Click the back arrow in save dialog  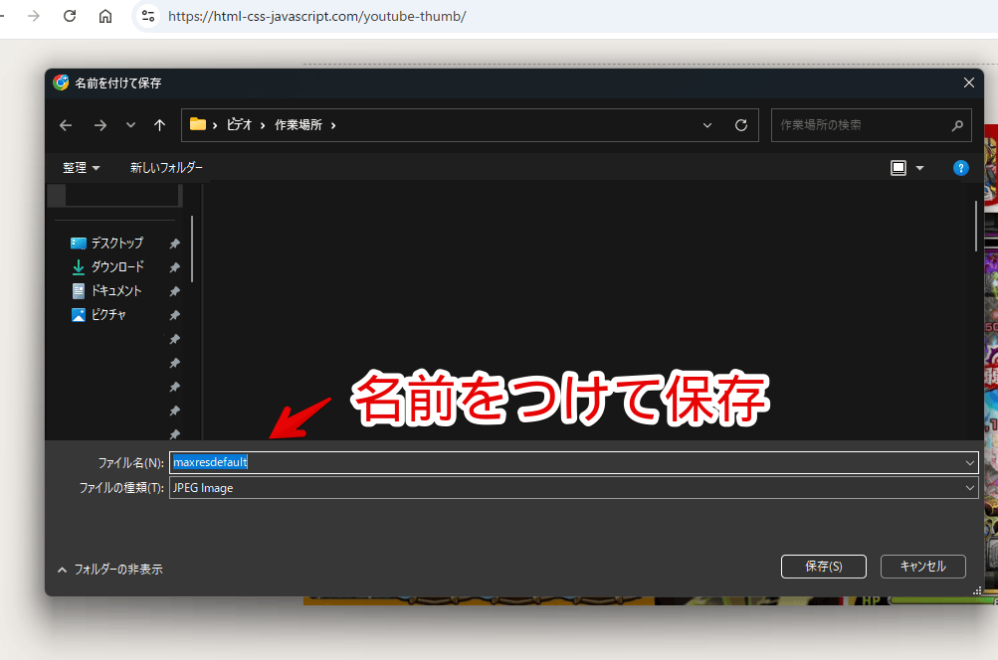[66, 125]
